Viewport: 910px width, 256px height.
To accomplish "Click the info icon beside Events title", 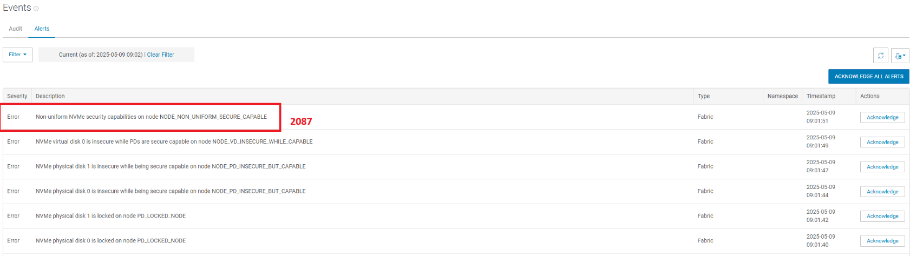I will click(36, 9).
